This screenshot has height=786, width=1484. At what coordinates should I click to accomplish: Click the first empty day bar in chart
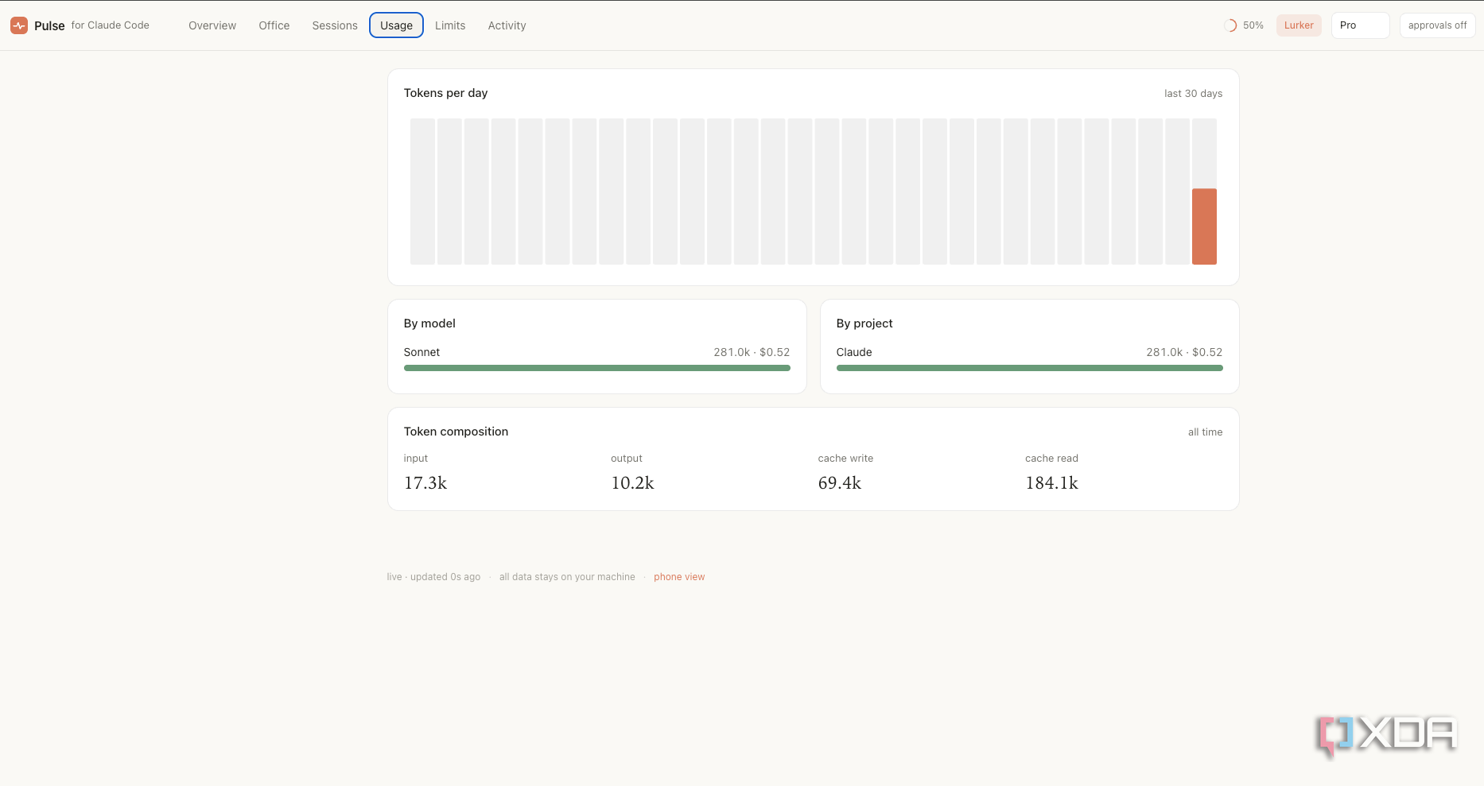pyautogui.click(x=422, y=192)
